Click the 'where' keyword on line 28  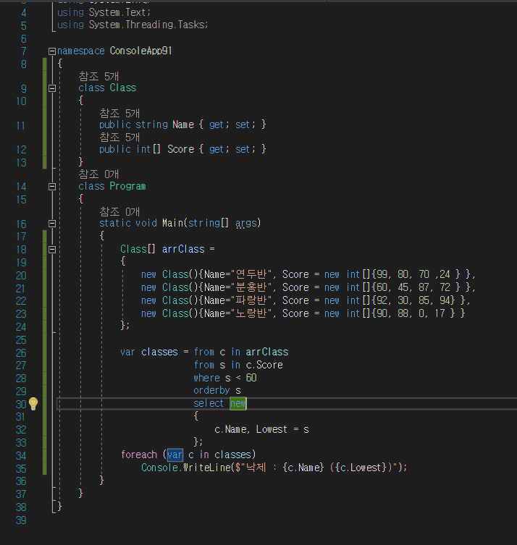click(x=207, y=378)
